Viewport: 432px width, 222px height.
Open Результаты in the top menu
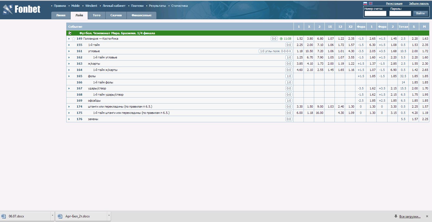click(157, 6)
